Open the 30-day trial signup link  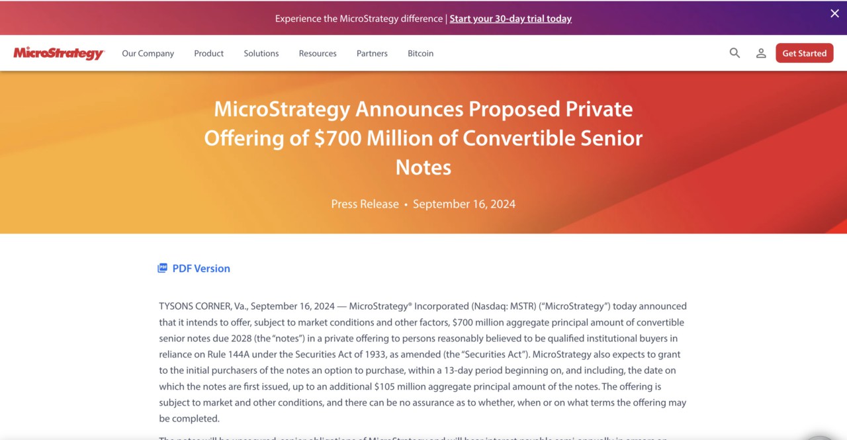pyautogui.click(x=510, y=19)
